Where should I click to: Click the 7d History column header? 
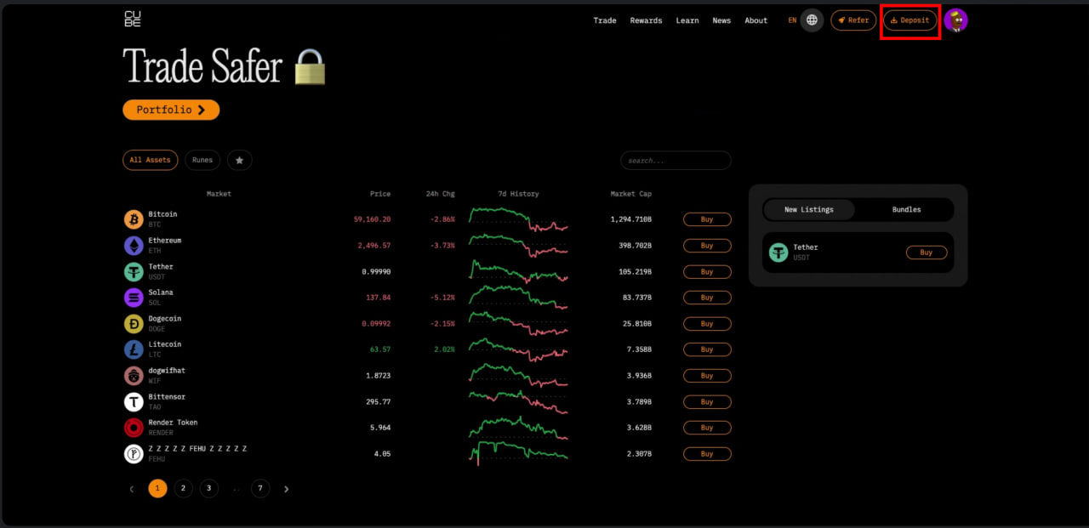tap(518, 194)
